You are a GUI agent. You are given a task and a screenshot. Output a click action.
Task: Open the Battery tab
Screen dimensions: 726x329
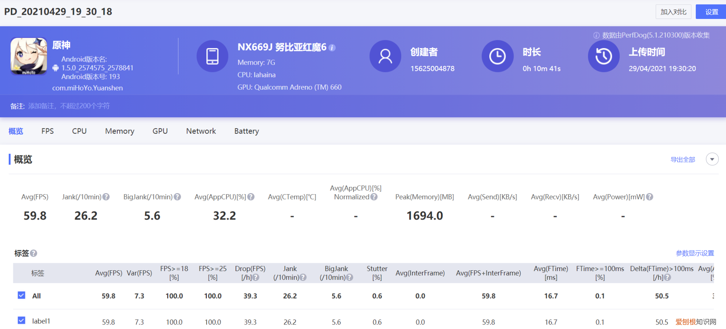coord(247,131)
